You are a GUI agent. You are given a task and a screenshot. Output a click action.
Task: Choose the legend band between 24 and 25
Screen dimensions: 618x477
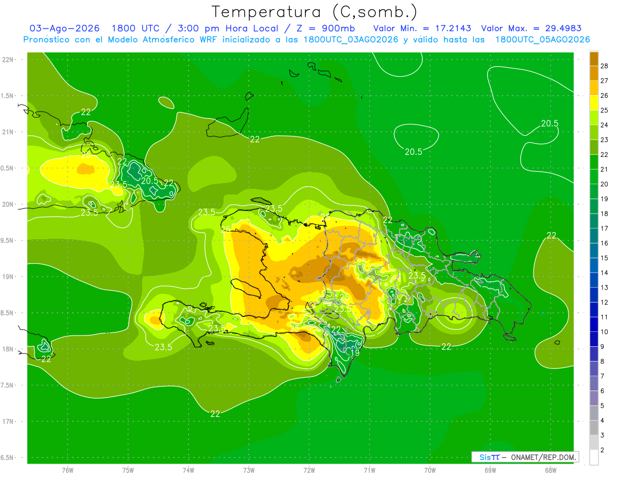(x=594, y=117)
